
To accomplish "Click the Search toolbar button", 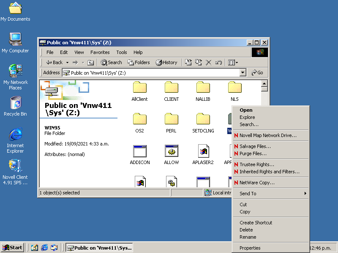I will coord(111,62).
